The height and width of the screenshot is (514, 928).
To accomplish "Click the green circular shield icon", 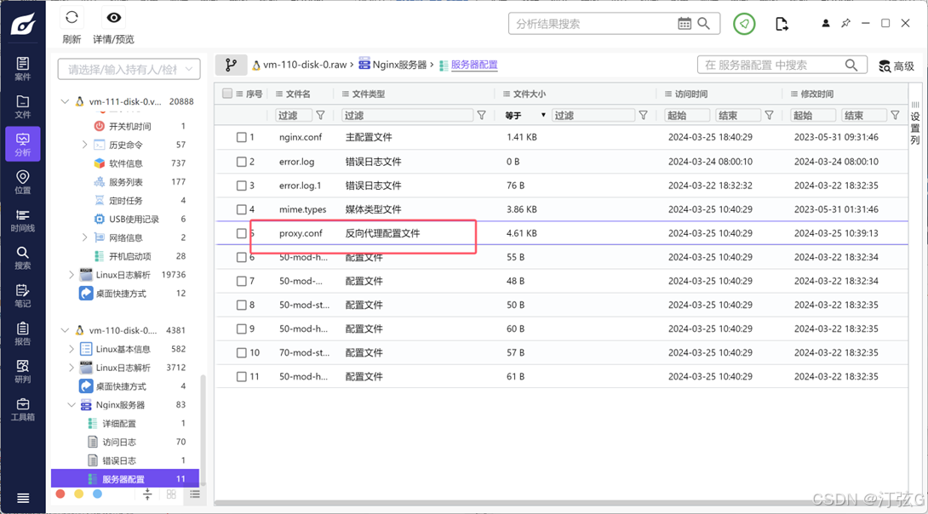I will coord(744,24).
